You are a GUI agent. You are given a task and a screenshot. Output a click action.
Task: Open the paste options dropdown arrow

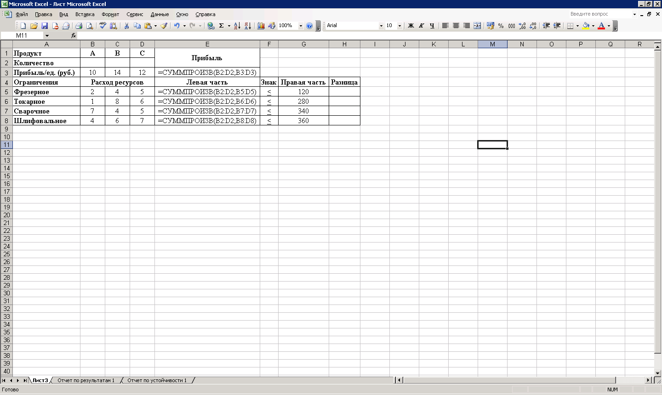pyautogui.click(x=155, y=26)
